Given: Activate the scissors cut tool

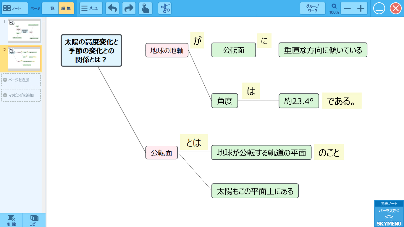Looking at the screenshot, I should coord(165,8).
